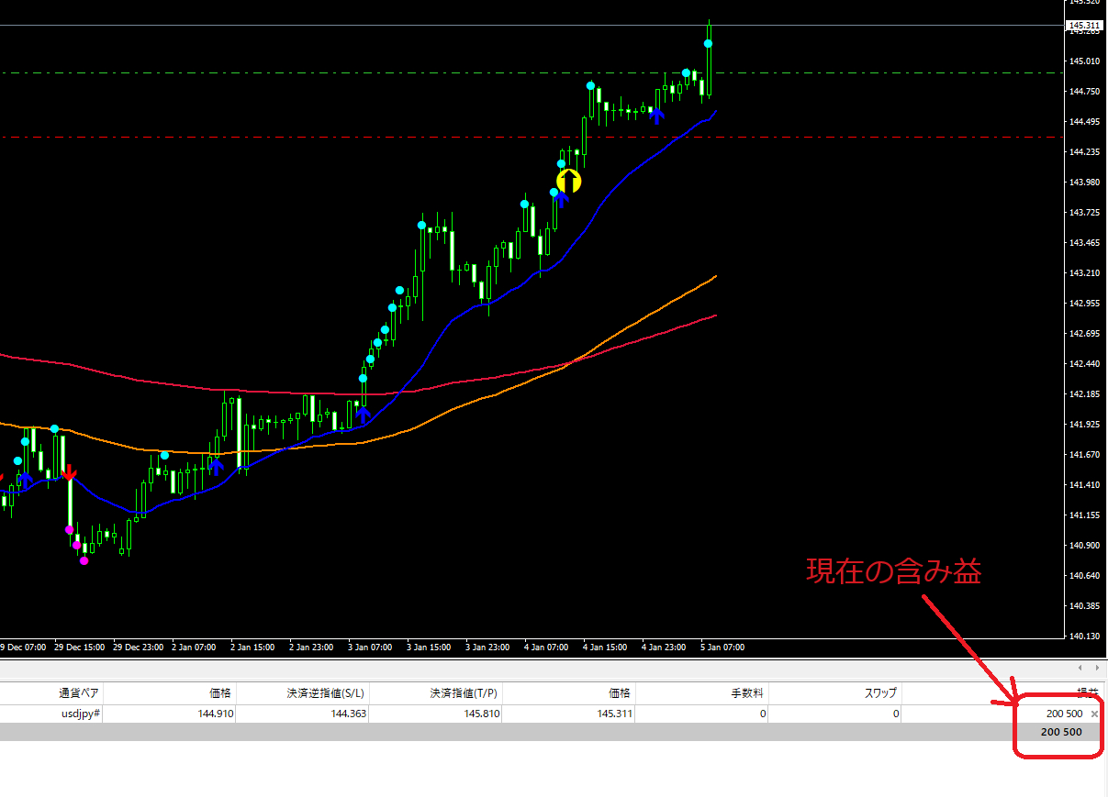Click the yellow circle up-arrow signal marker

pyautogui.click(x=569, y=181)
